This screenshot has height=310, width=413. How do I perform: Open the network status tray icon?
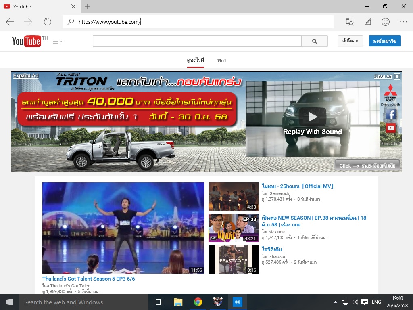point(345,302)
